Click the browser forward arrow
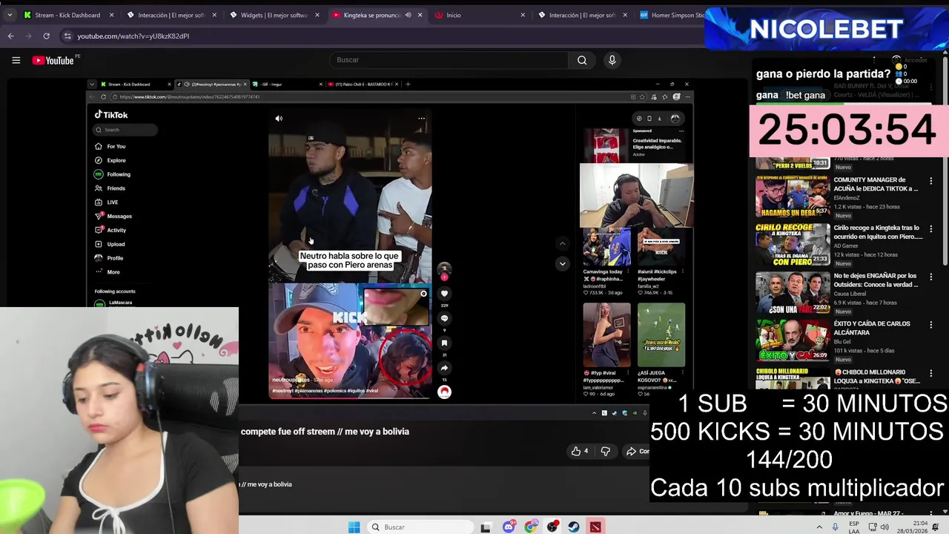The width and height of the screenshot is (949, 534). click(28, 36)
